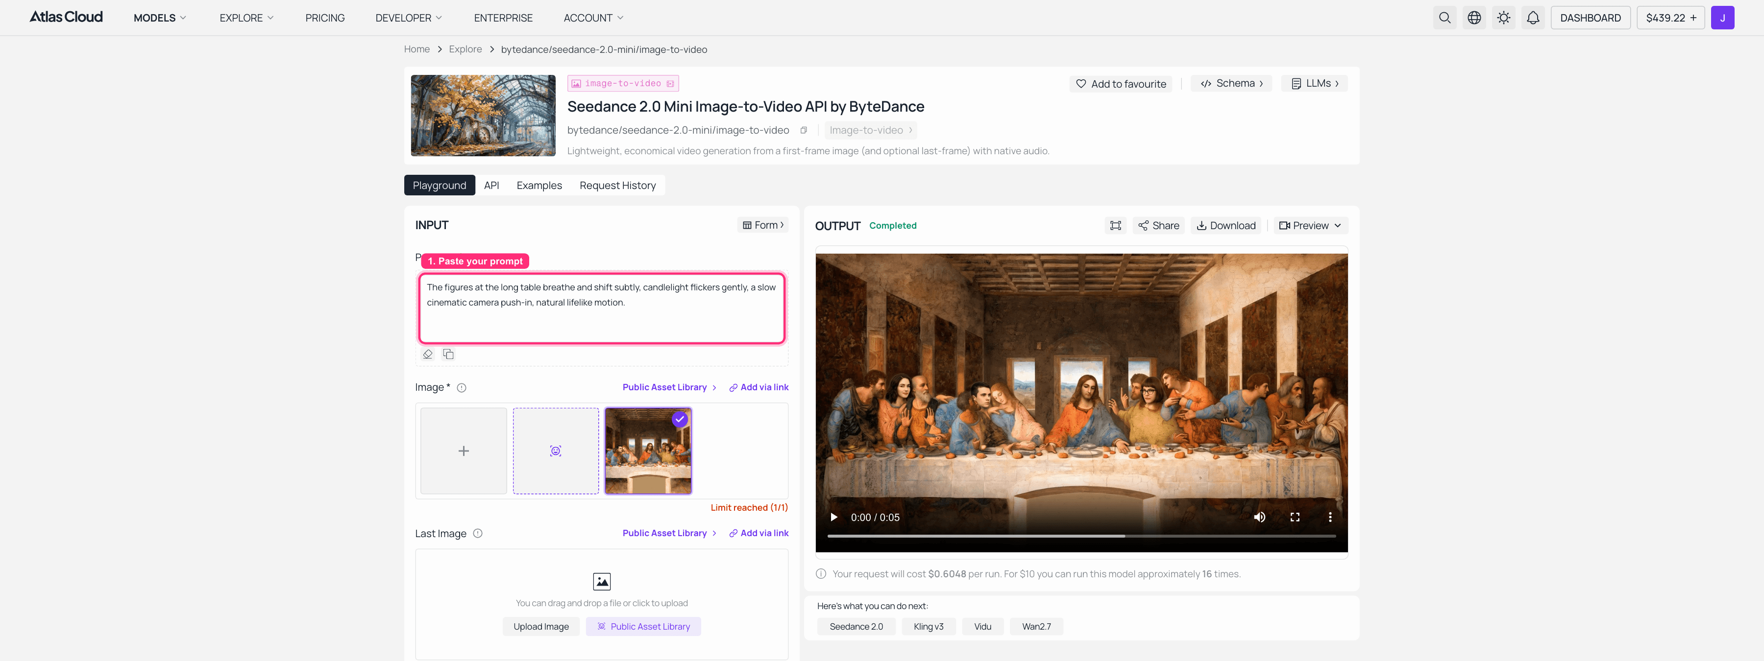Try the Seedance 2.0 suggestion
The width and height of the screenshot is (1764, 661).
pyautogui.click(x=856, y=627)
